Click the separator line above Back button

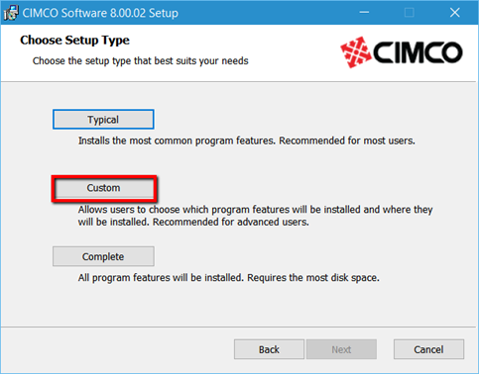pyautogui.click(x=239, y=327)
